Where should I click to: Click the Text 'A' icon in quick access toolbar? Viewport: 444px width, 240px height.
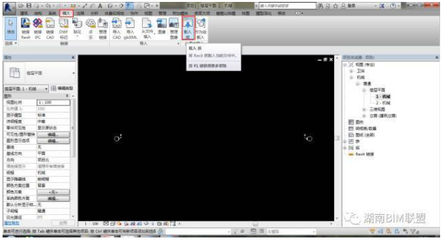[100, 6]
